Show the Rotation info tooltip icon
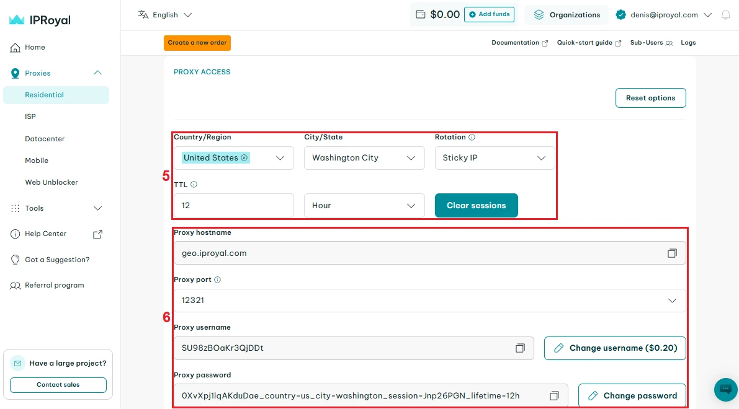This screenshot has height=409, width=739. click(472, 137)
